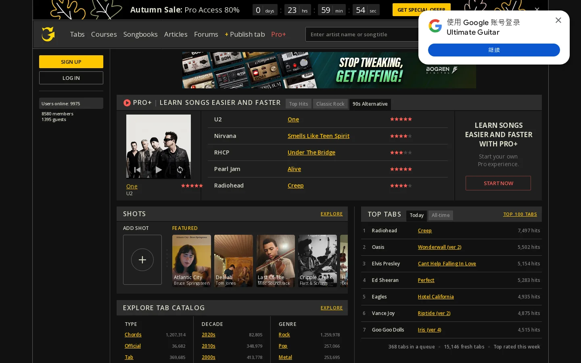Open the Forums page

tap(206, 34)
